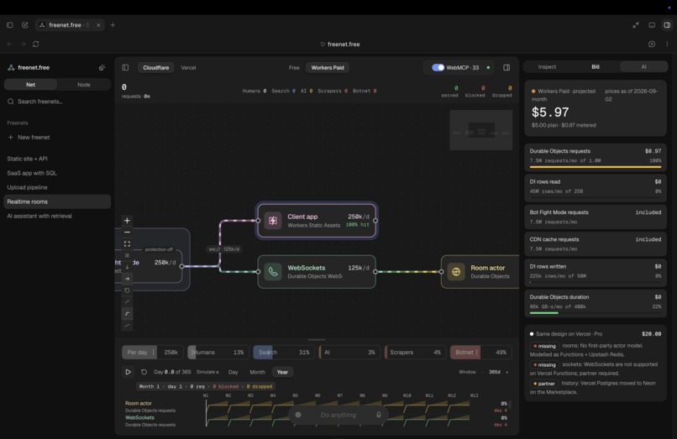Toggle the right inspector panel icon
This screenshot has width=677, height=439.
click(x=506, y=67)
